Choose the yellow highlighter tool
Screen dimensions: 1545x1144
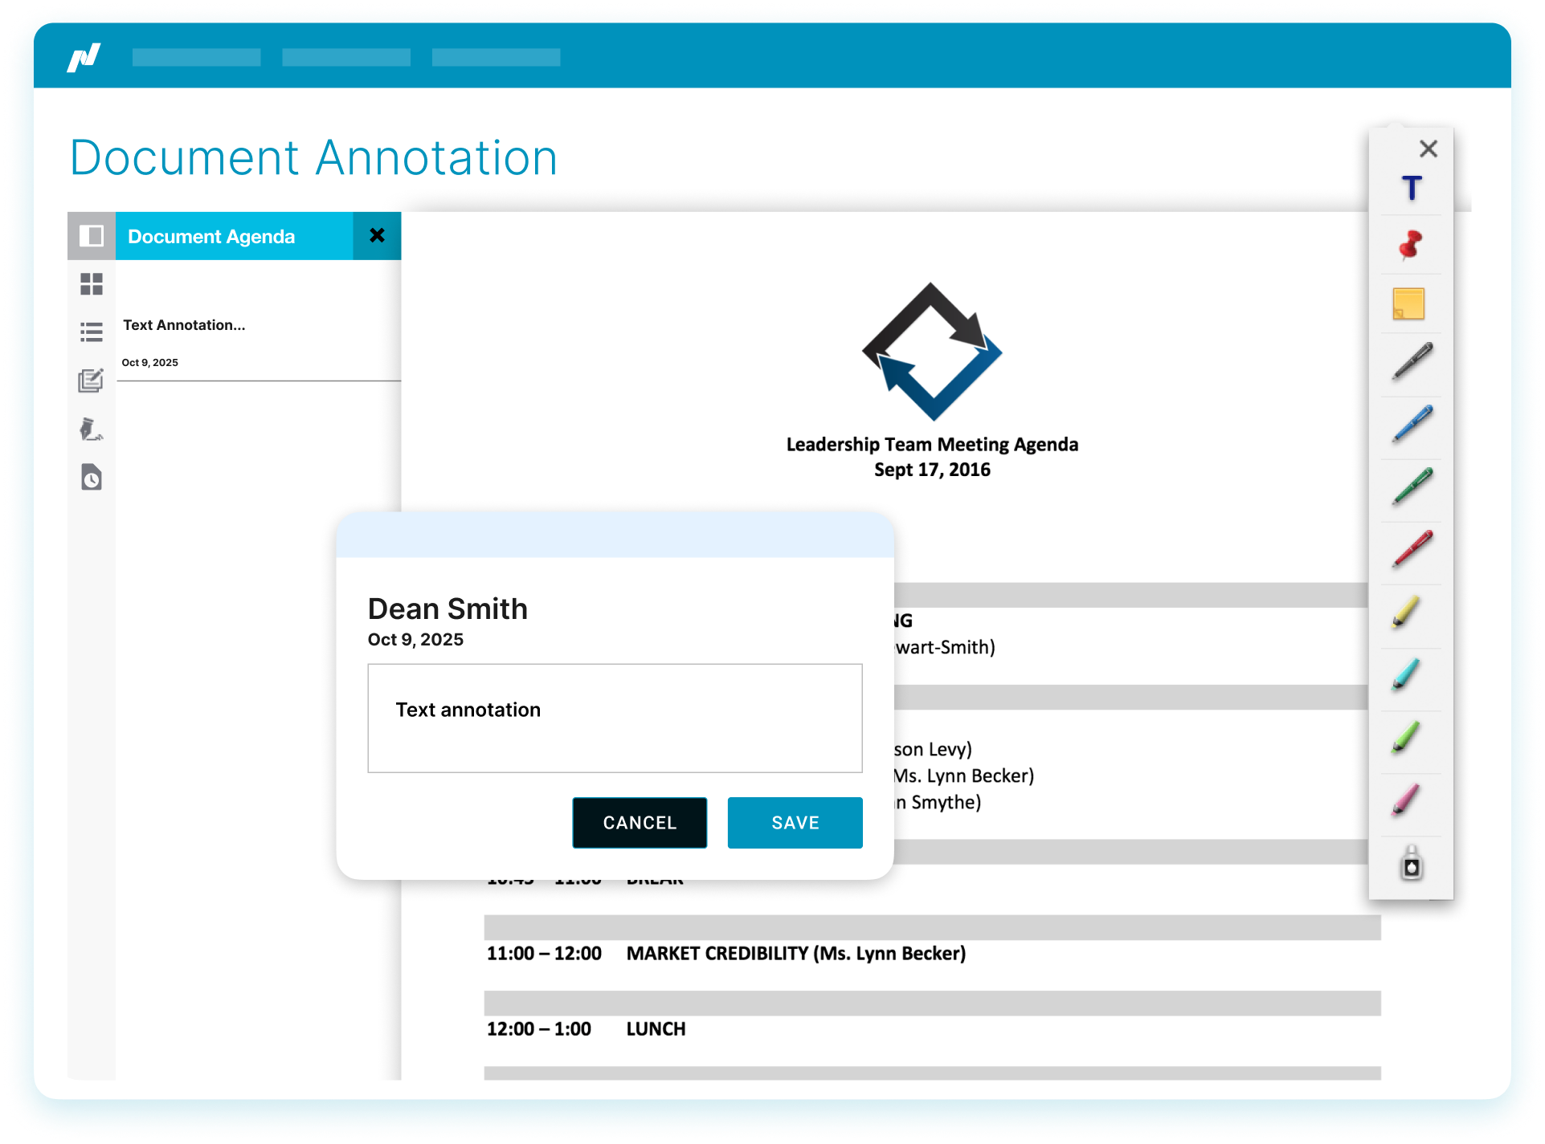1407,613
